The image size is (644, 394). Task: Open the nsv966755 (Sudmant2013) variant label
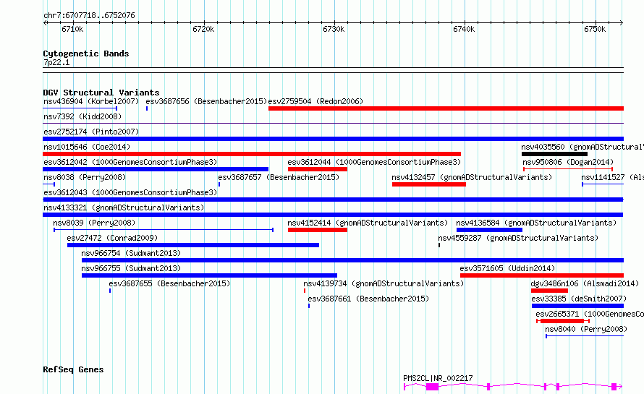[131, 268]
